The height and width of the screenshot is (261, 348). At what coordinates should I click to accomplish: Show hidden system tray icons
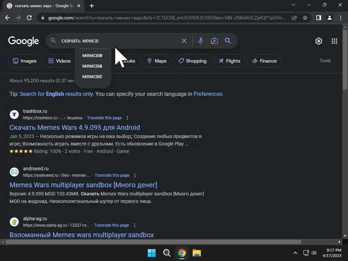(x=295, y=253)
